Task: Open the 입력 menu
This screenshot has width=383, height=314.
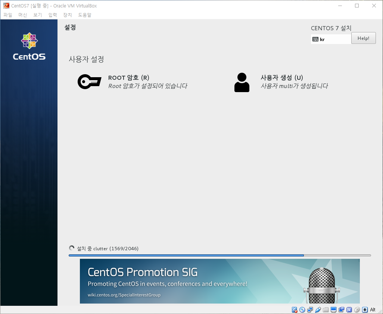Action: (x=53, y=15)
